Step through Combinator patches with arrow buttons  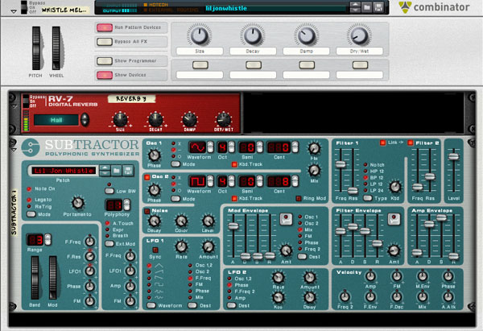(355, 6)
